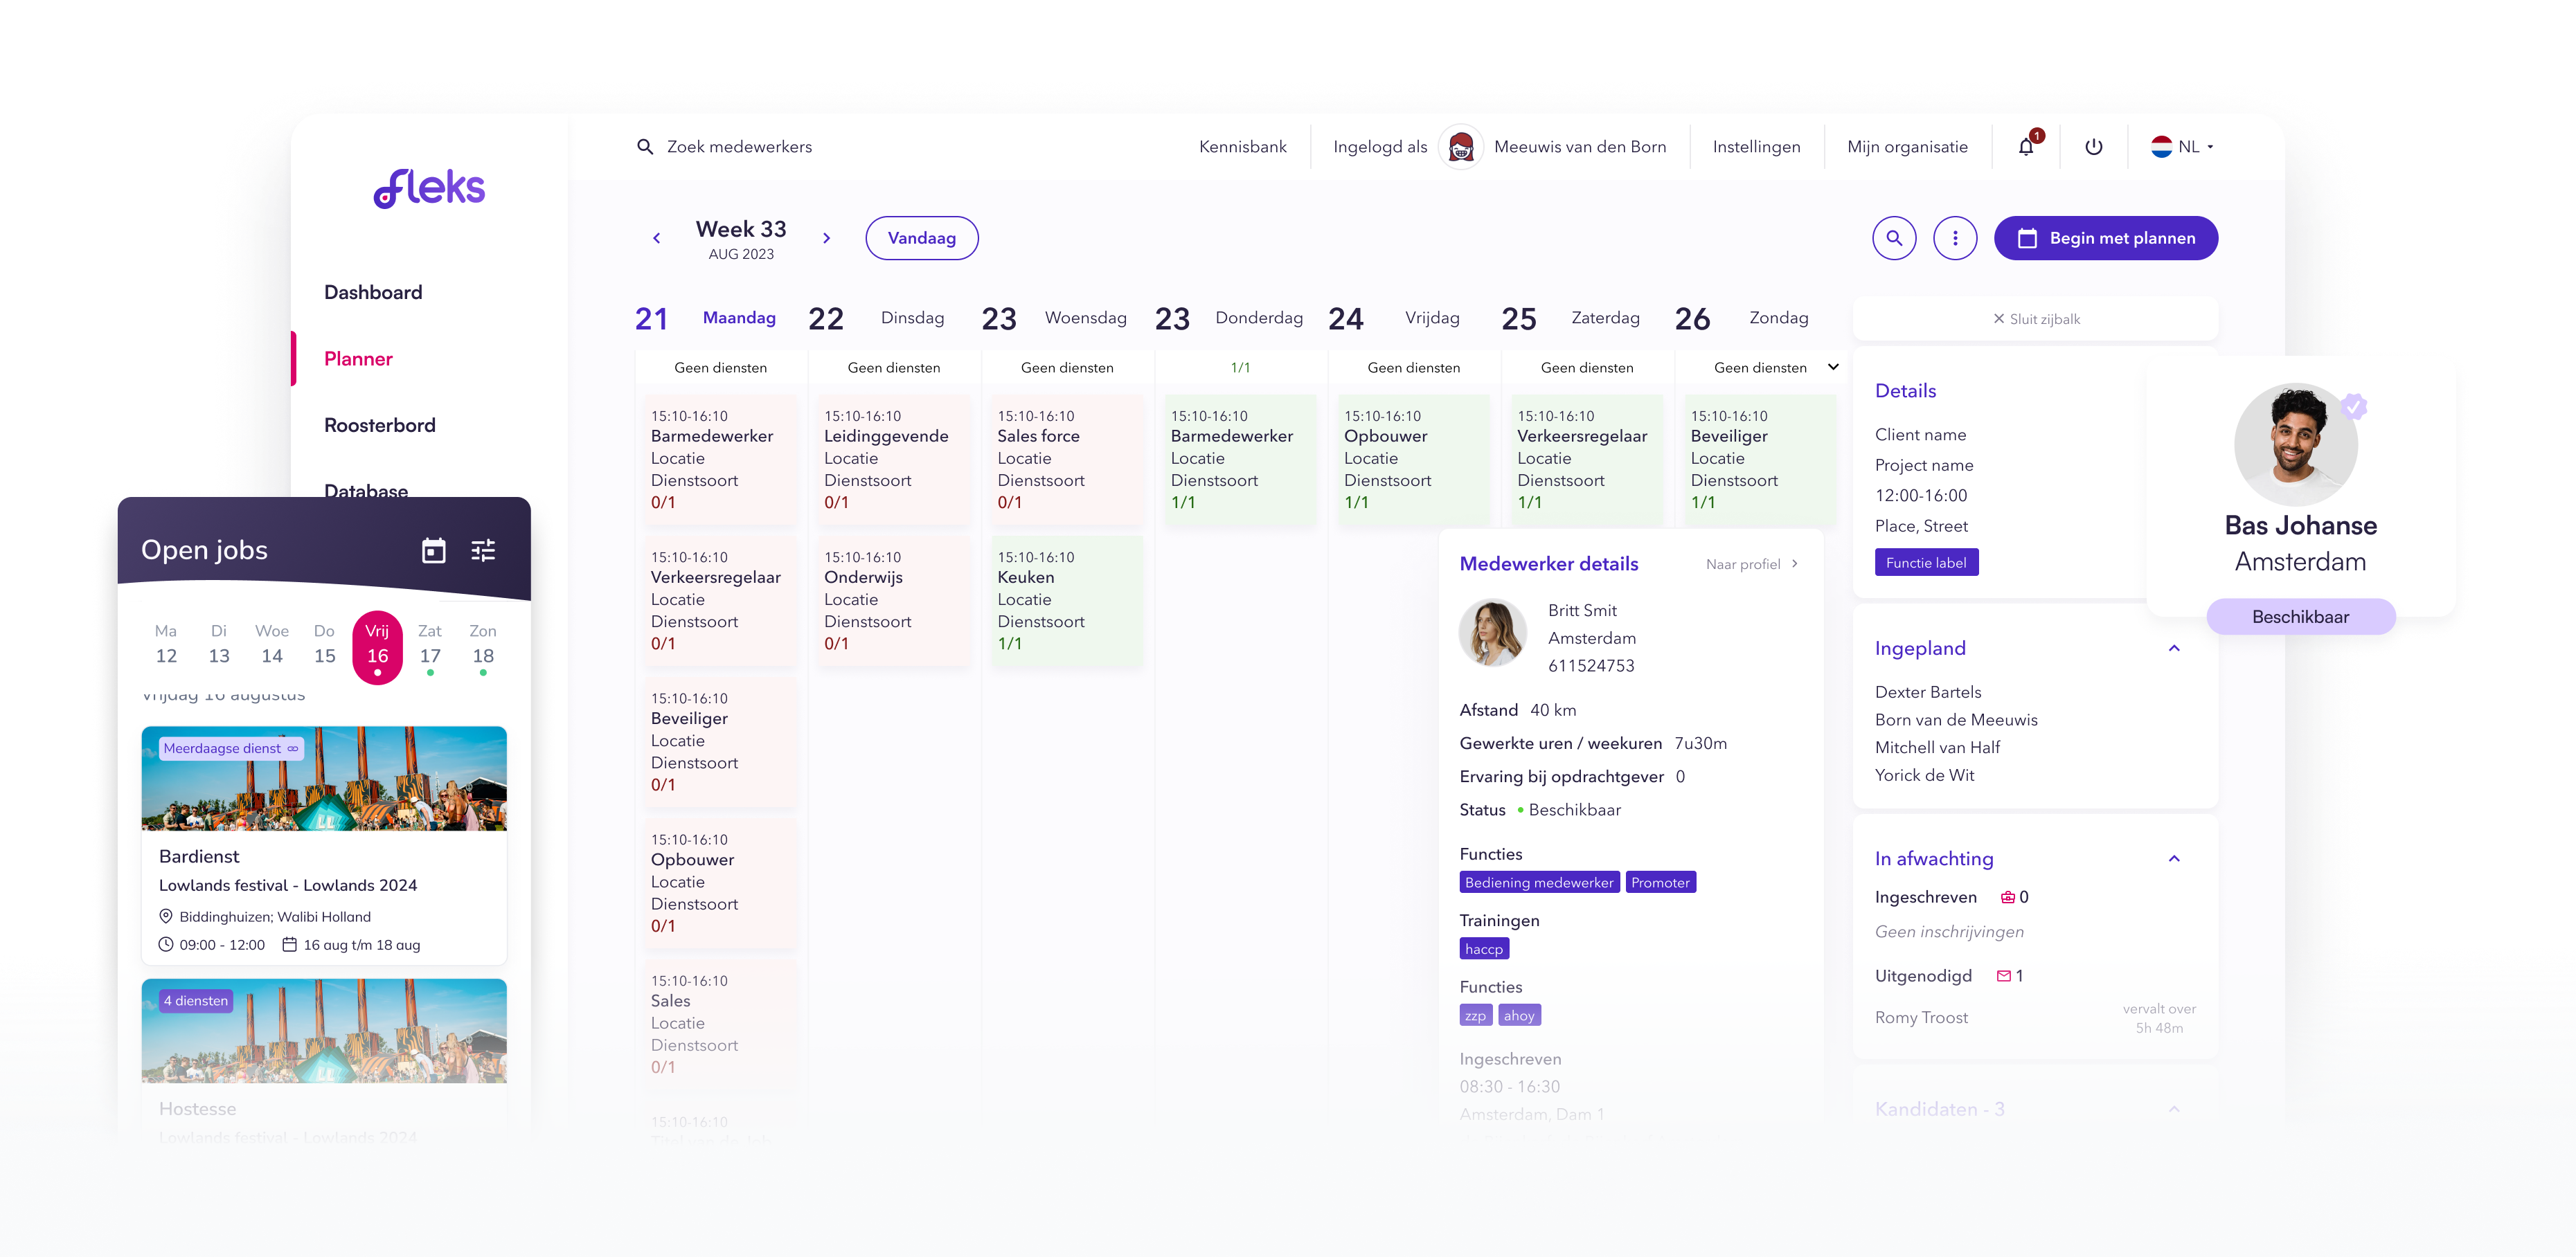This screenshot has width=2576, height=1257.
Task: Click the 4 diensten badge
Action: 196,1001
